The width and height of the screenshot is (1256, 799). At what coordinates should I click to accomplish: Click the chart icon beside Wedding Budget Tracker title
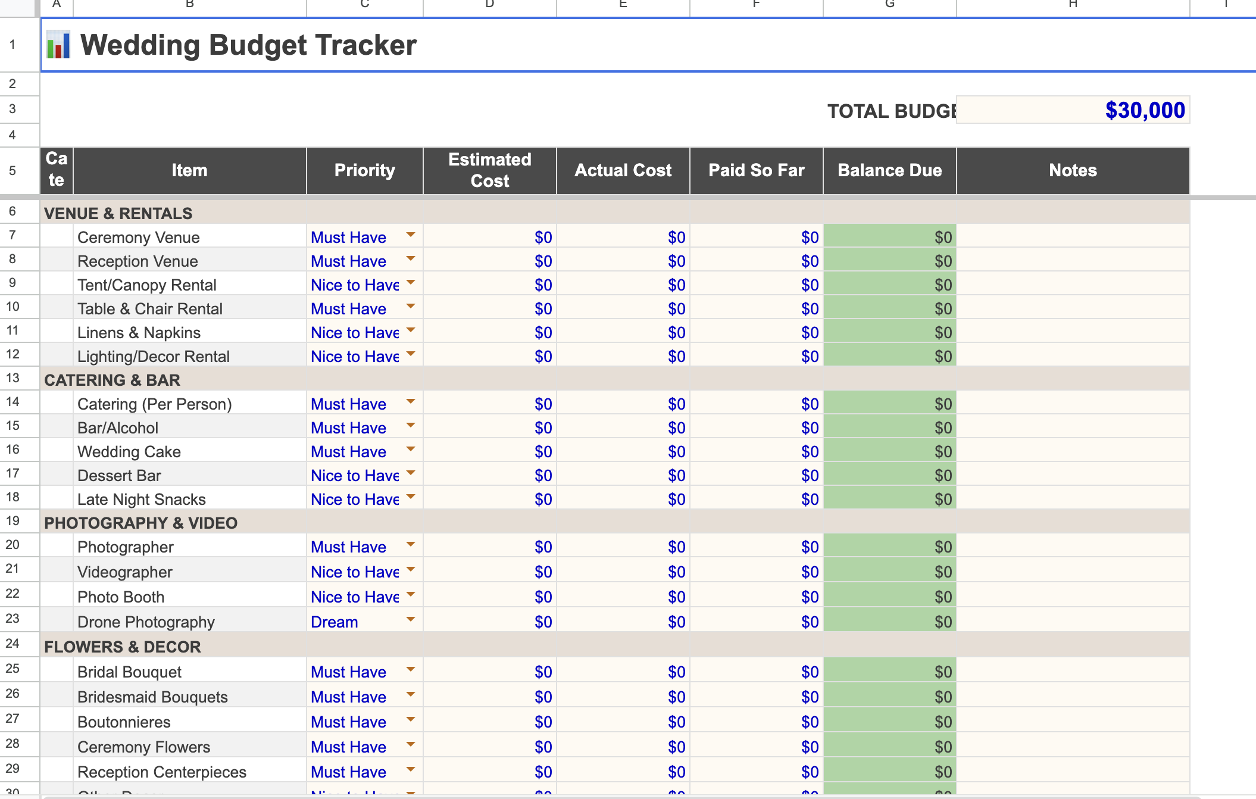point(59,44)
